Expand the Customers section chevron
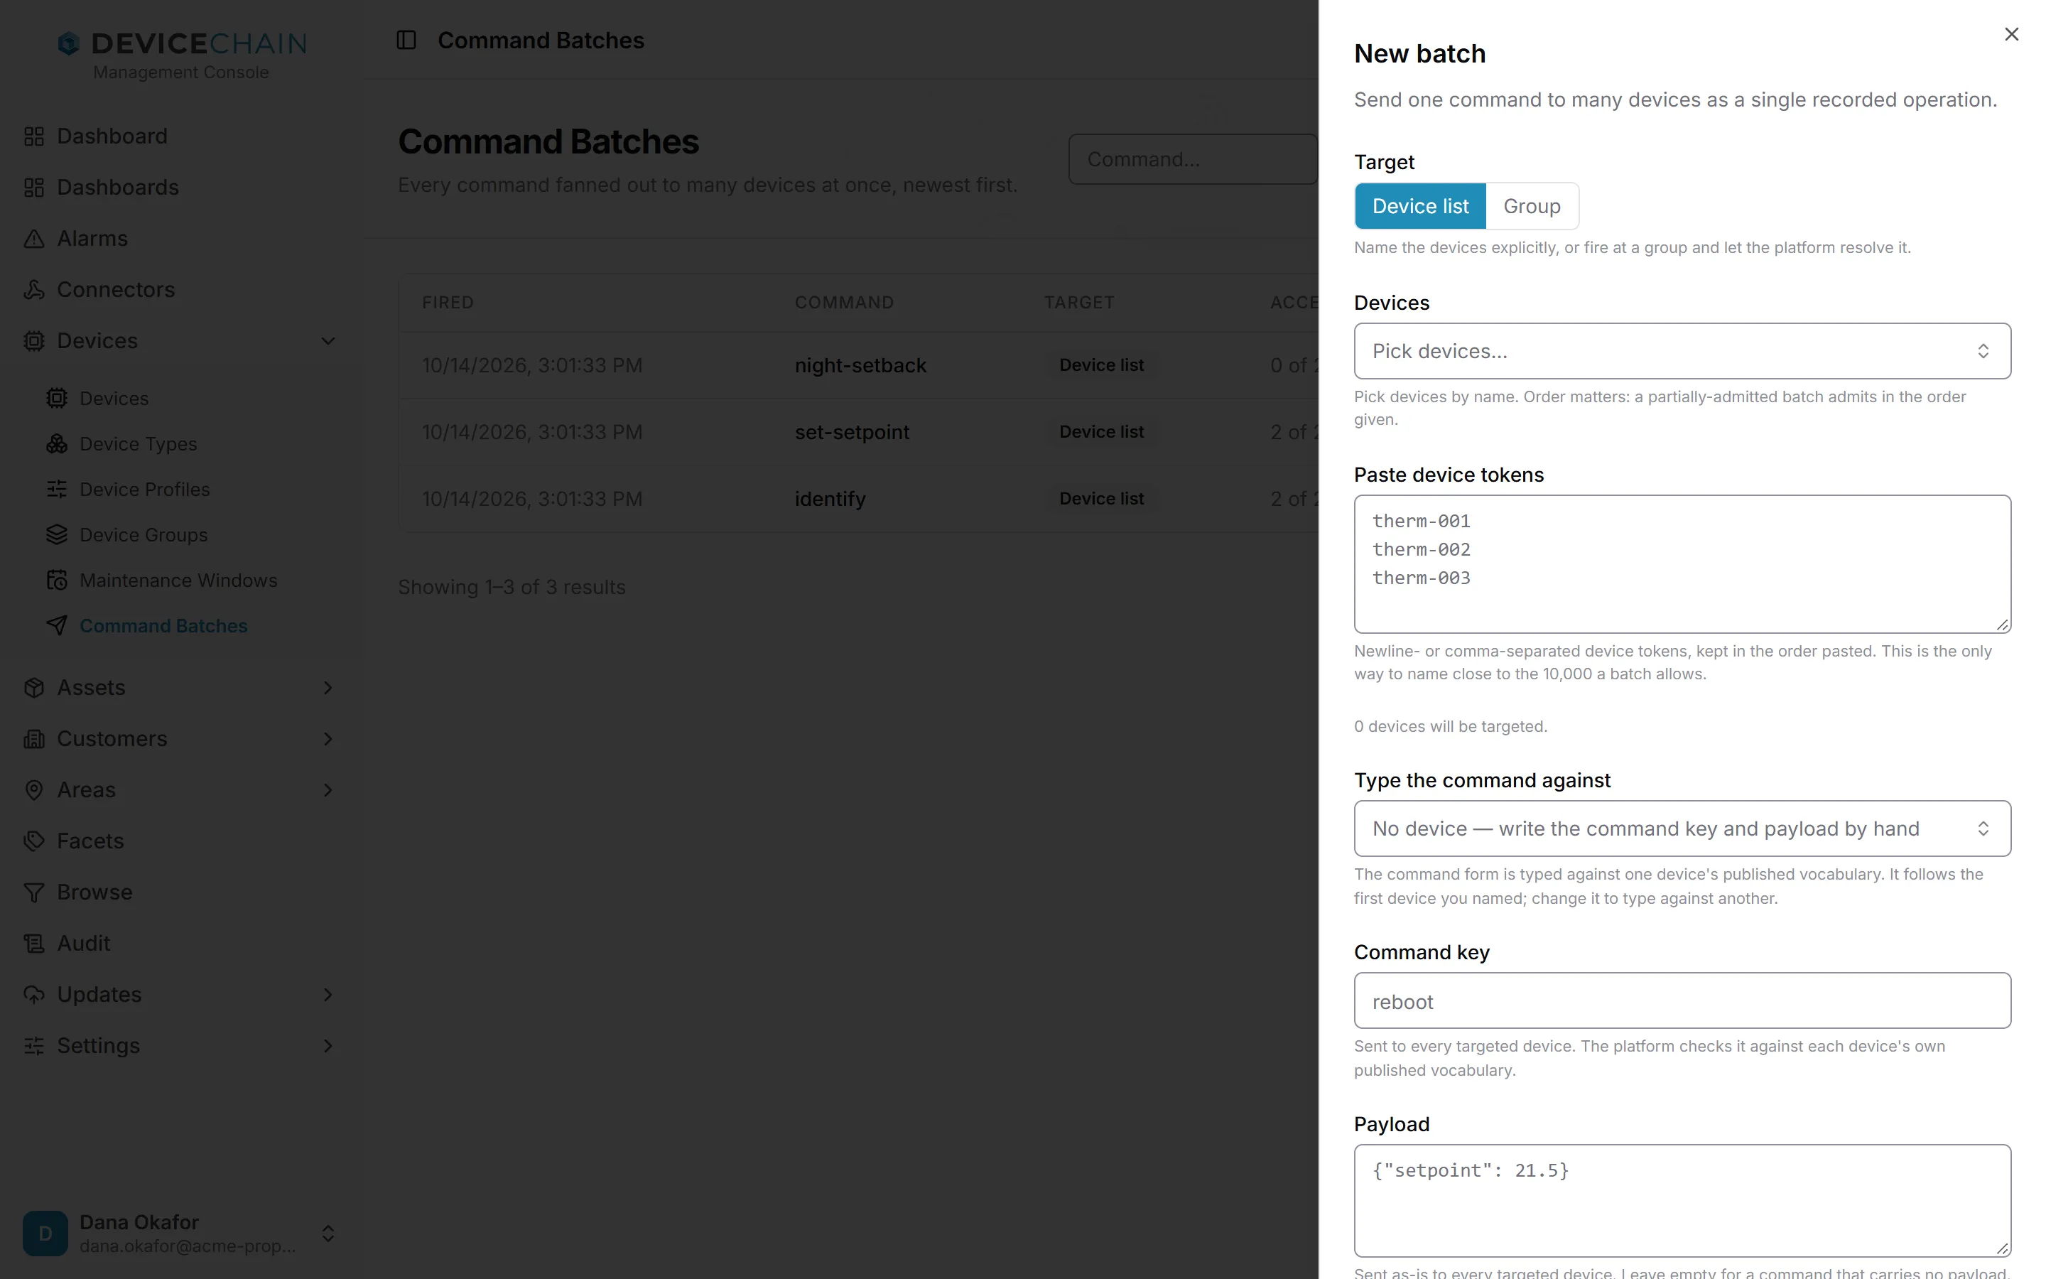 click(328, 738)
